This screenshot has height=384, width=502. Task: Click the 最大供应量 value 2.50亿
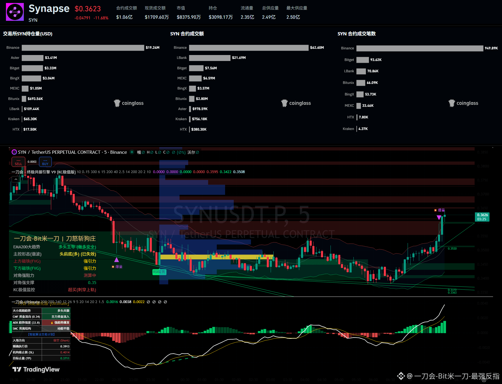tap(293, 17)
